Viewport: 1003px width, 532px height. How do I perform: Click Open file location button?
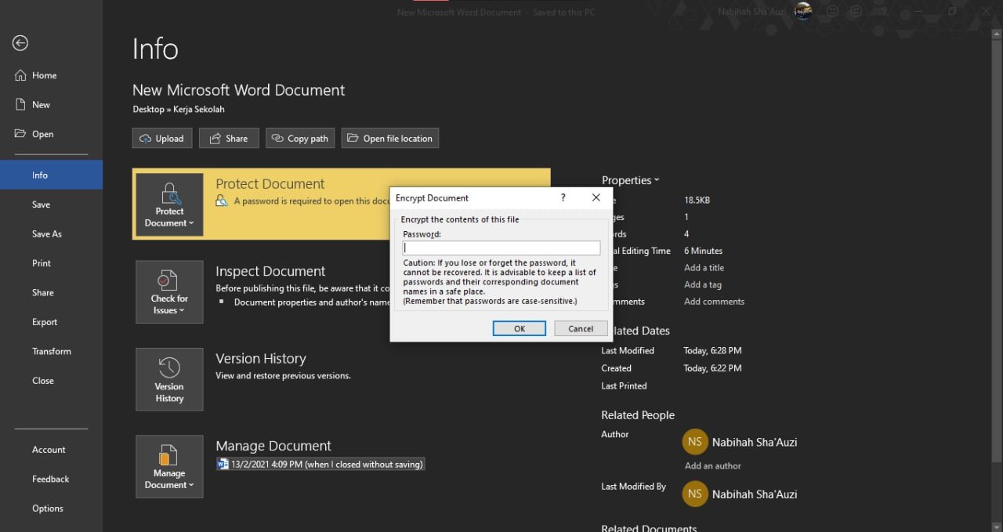389,138
